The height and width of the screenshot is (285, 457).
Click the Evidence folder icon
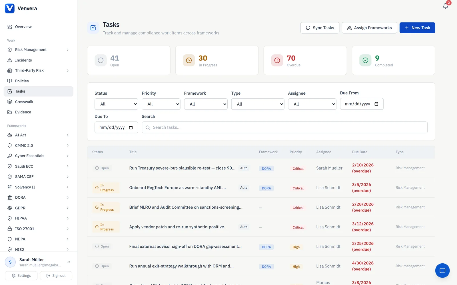pyautogui.click(x=10, y=112)
